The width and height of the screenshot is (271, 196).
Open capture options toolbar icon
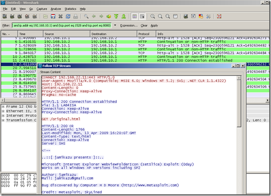click(x=12, y=16)
